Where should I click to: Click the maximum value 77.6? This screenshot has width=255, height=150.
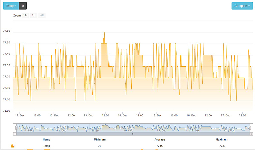222,146
